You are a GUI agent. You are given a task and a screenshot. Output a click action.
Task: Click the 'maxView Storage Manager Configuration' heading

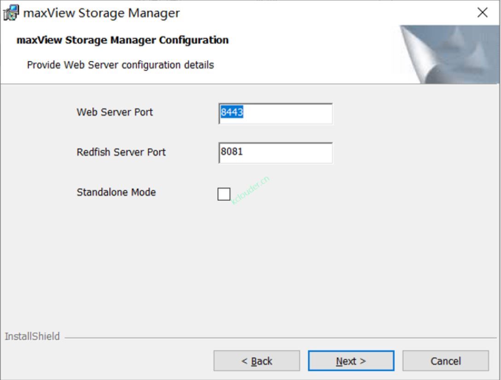[x=122, y=40]
